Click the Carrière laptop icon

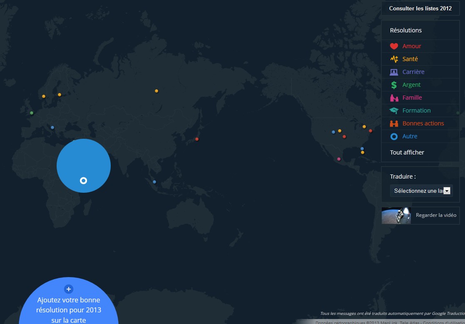point(394,72)
